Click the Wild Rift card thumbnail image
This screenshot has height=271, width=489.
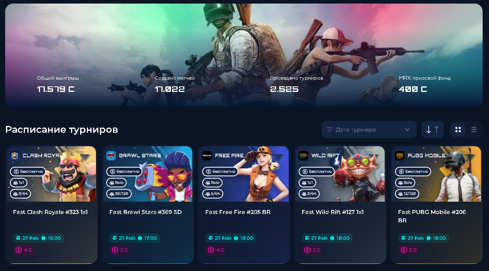point(340,174)
